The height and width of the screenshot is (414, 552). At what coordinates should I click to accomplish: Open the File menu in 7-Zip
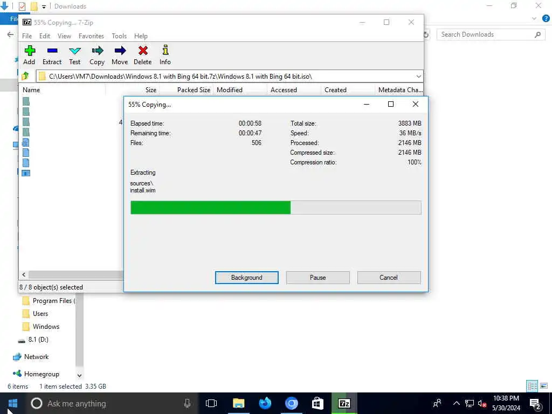[x=27, y=36]
